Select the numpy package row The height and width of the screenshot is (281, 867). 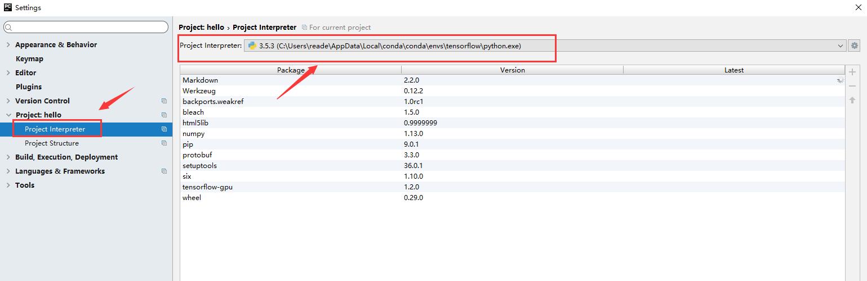click(x=194, y=134)
